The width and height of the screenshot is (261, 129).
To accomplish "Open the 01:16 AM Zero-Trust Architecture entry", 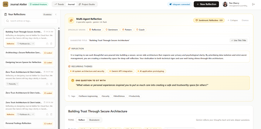I will click(29, 108).
